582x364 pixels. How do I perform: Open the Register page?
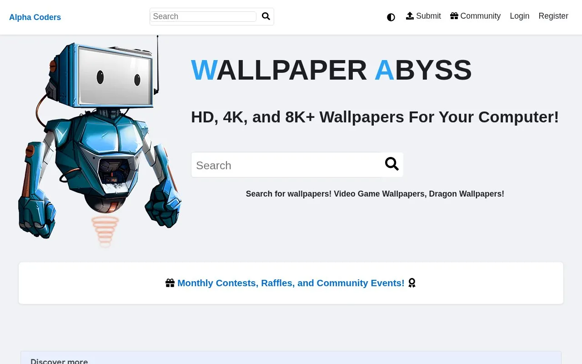[553, 16]
